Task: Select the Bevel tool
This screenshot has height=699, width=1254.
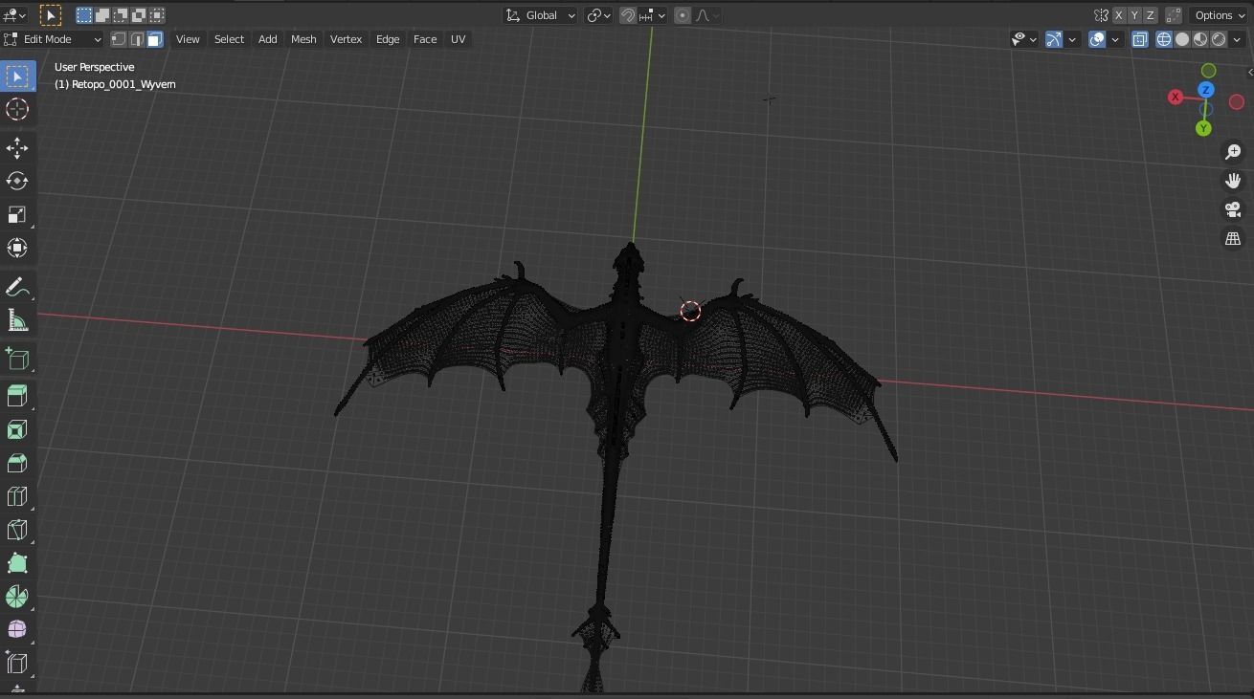Action: click(x=17, y=464)
